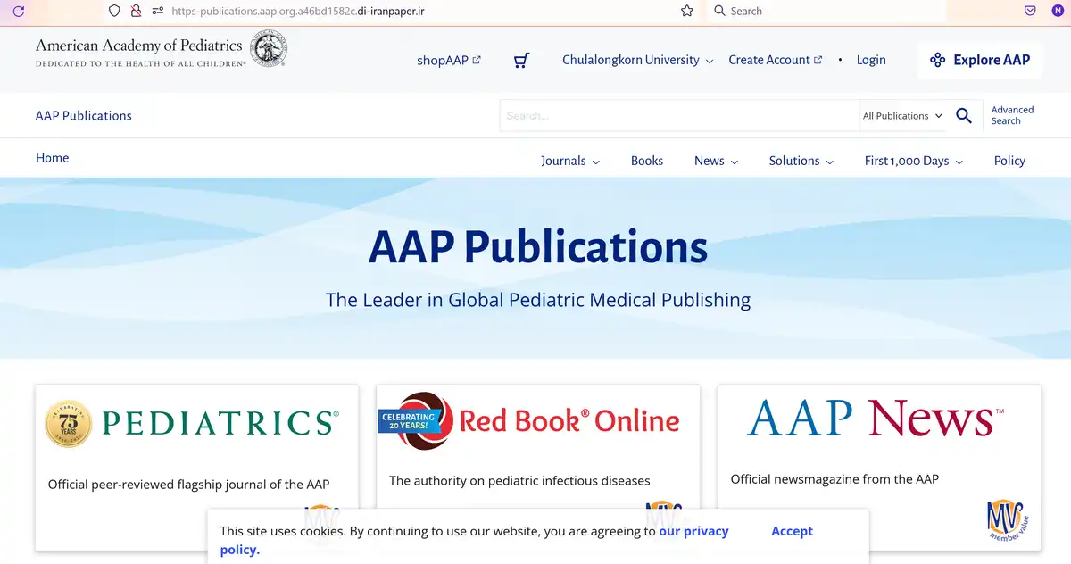This screenshot has height=564, width=1071.
Task: Open the site permissions icon in address bar
Action: pyautogui.click(x=158, y=11)
